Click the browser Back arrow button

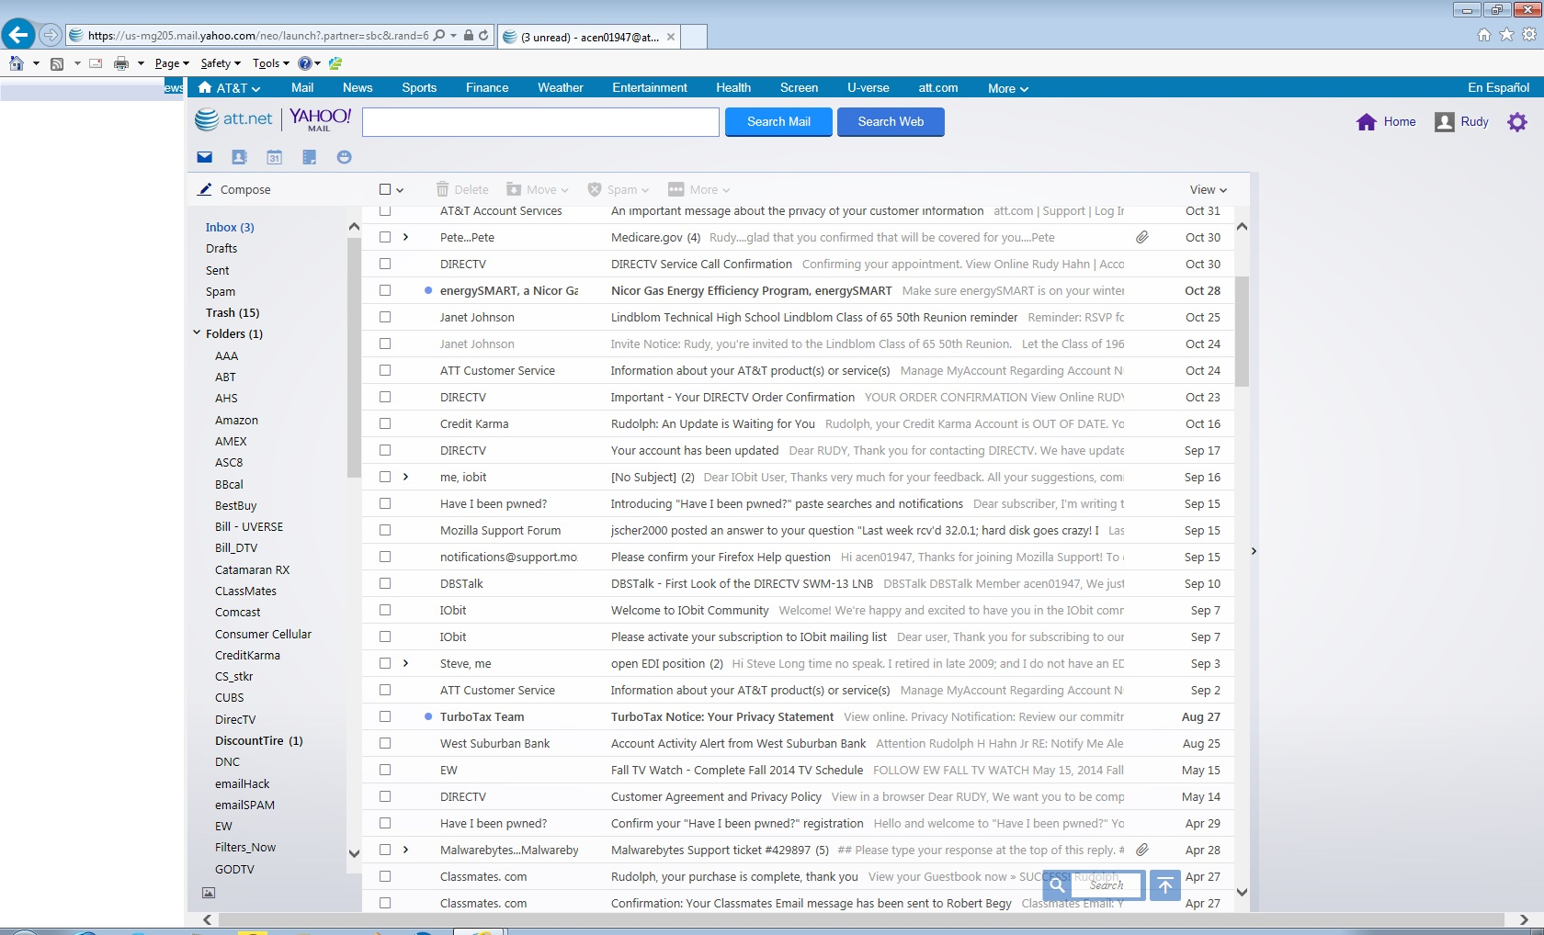18,35
